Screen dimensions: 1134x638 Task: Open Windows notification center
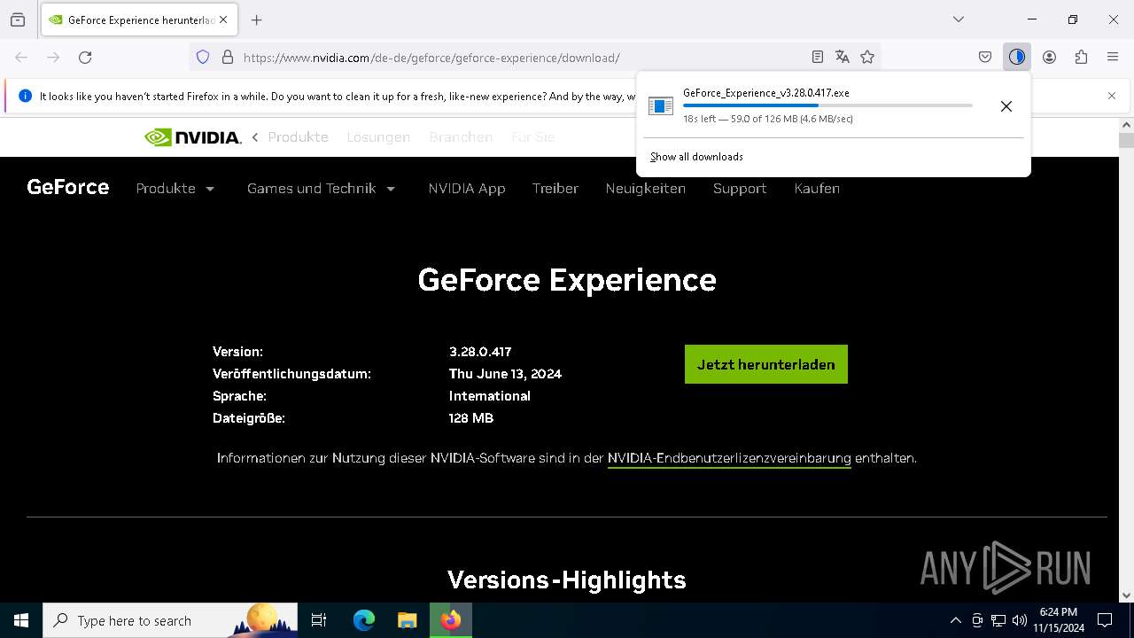(x=1105, y=620)
